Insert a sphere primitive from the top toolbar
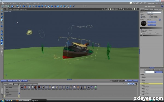The width and height of the screenshot is (164, 102). (x=17, y=6)
